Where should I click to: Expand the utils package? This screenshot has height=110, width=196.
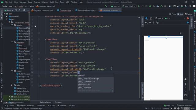(x=12, y=85)
